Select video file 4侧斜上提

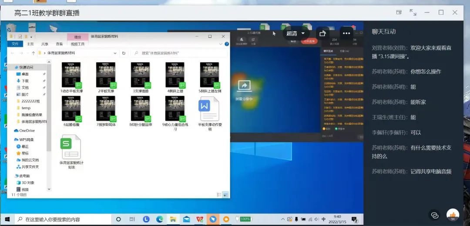pyautogui.click(x=175, y=78)
